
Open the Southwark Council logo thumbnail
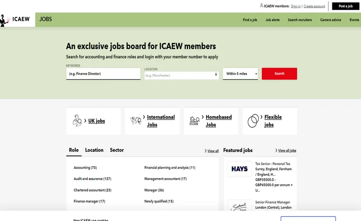(239, 205)
